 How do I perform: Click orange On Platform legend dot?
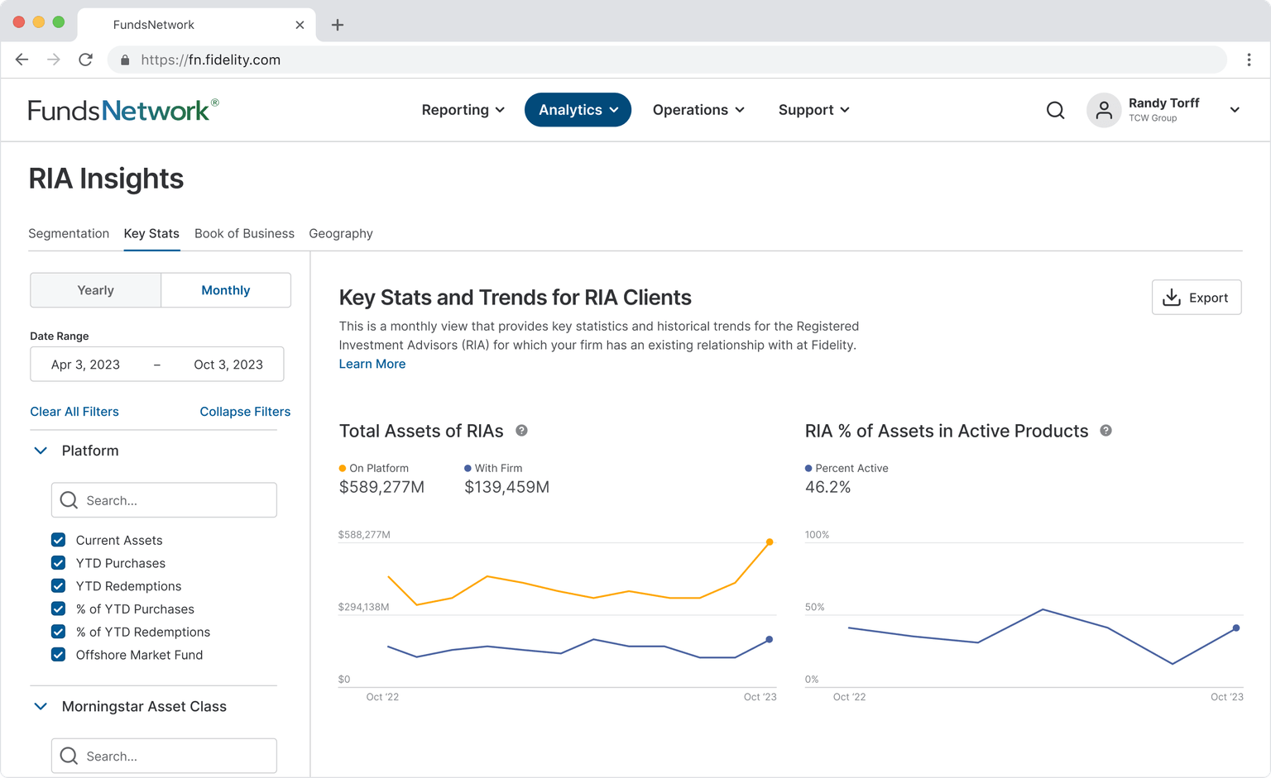343,468
